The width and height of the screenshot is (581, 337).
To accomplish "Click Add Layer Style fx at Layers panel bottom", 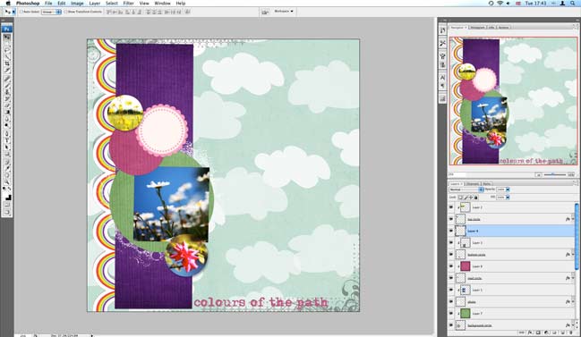I will pos(530,333).
